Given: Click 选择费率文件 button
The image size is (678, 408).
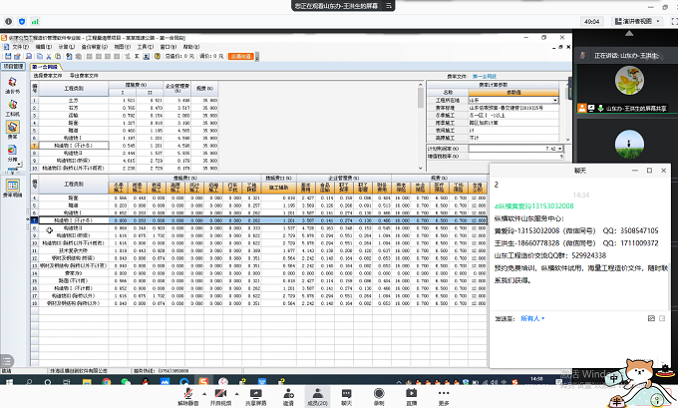Looking at the screenshot, I should [x=48, y=76].
